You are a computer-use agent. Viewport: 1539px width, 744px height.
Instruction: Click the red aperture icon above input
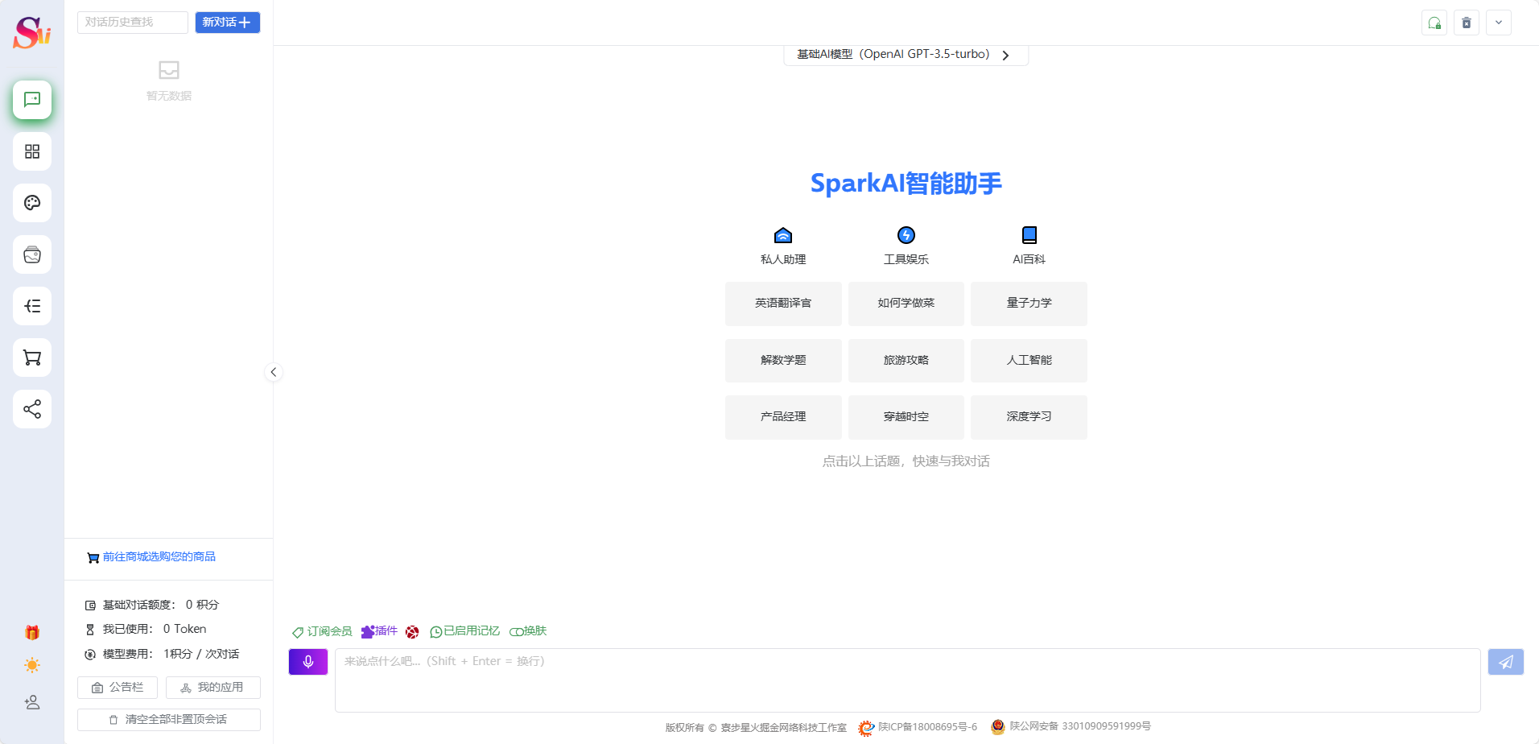pos(412,632)
